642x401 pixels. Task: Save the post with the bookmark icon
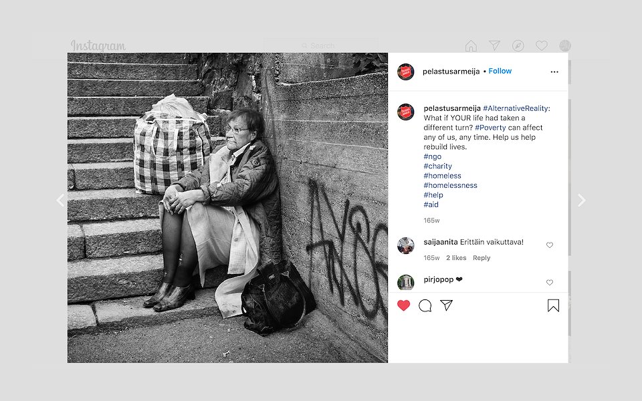pos(553,305)
